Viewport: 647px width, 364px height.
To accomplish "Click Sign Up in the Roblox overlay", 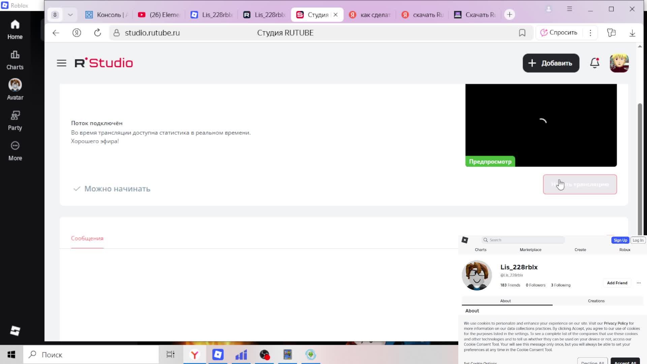I will (x=620, y=240).
